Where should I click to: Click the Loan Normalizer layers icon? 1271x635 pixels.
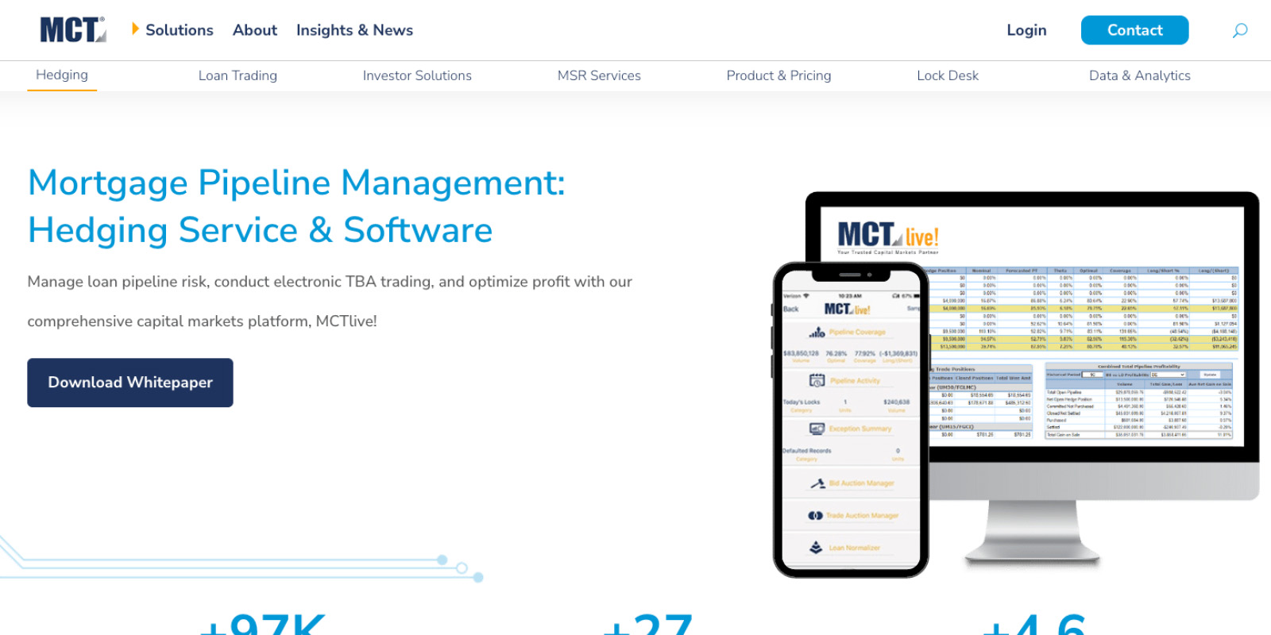coord(816,548)
